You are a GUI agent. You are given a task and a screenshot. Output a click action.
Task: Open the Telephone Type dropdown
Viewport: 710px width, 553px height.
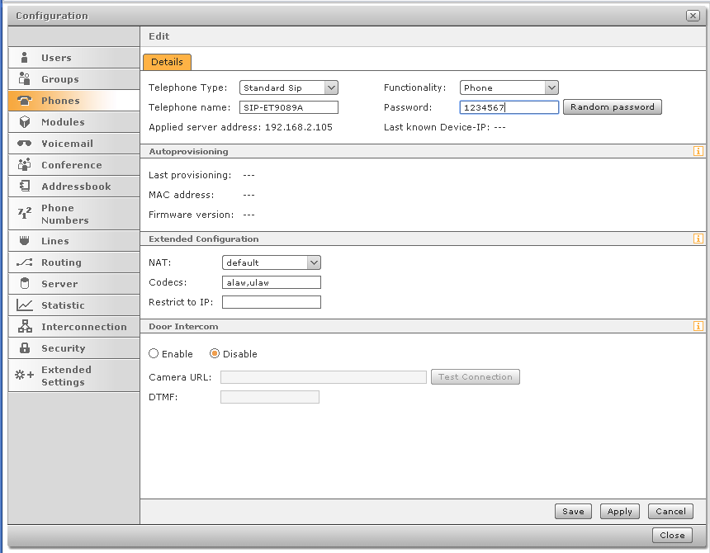tap(288, 87)
